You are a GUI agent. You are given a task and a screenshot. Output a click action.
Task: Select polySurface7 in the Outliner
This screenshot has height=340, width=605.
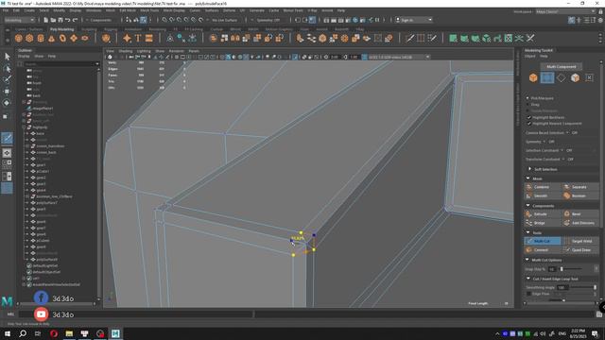tap(46, 203)
